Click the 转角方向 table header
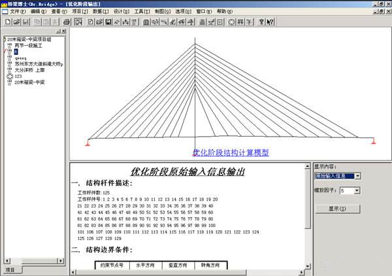 (211, 266)
